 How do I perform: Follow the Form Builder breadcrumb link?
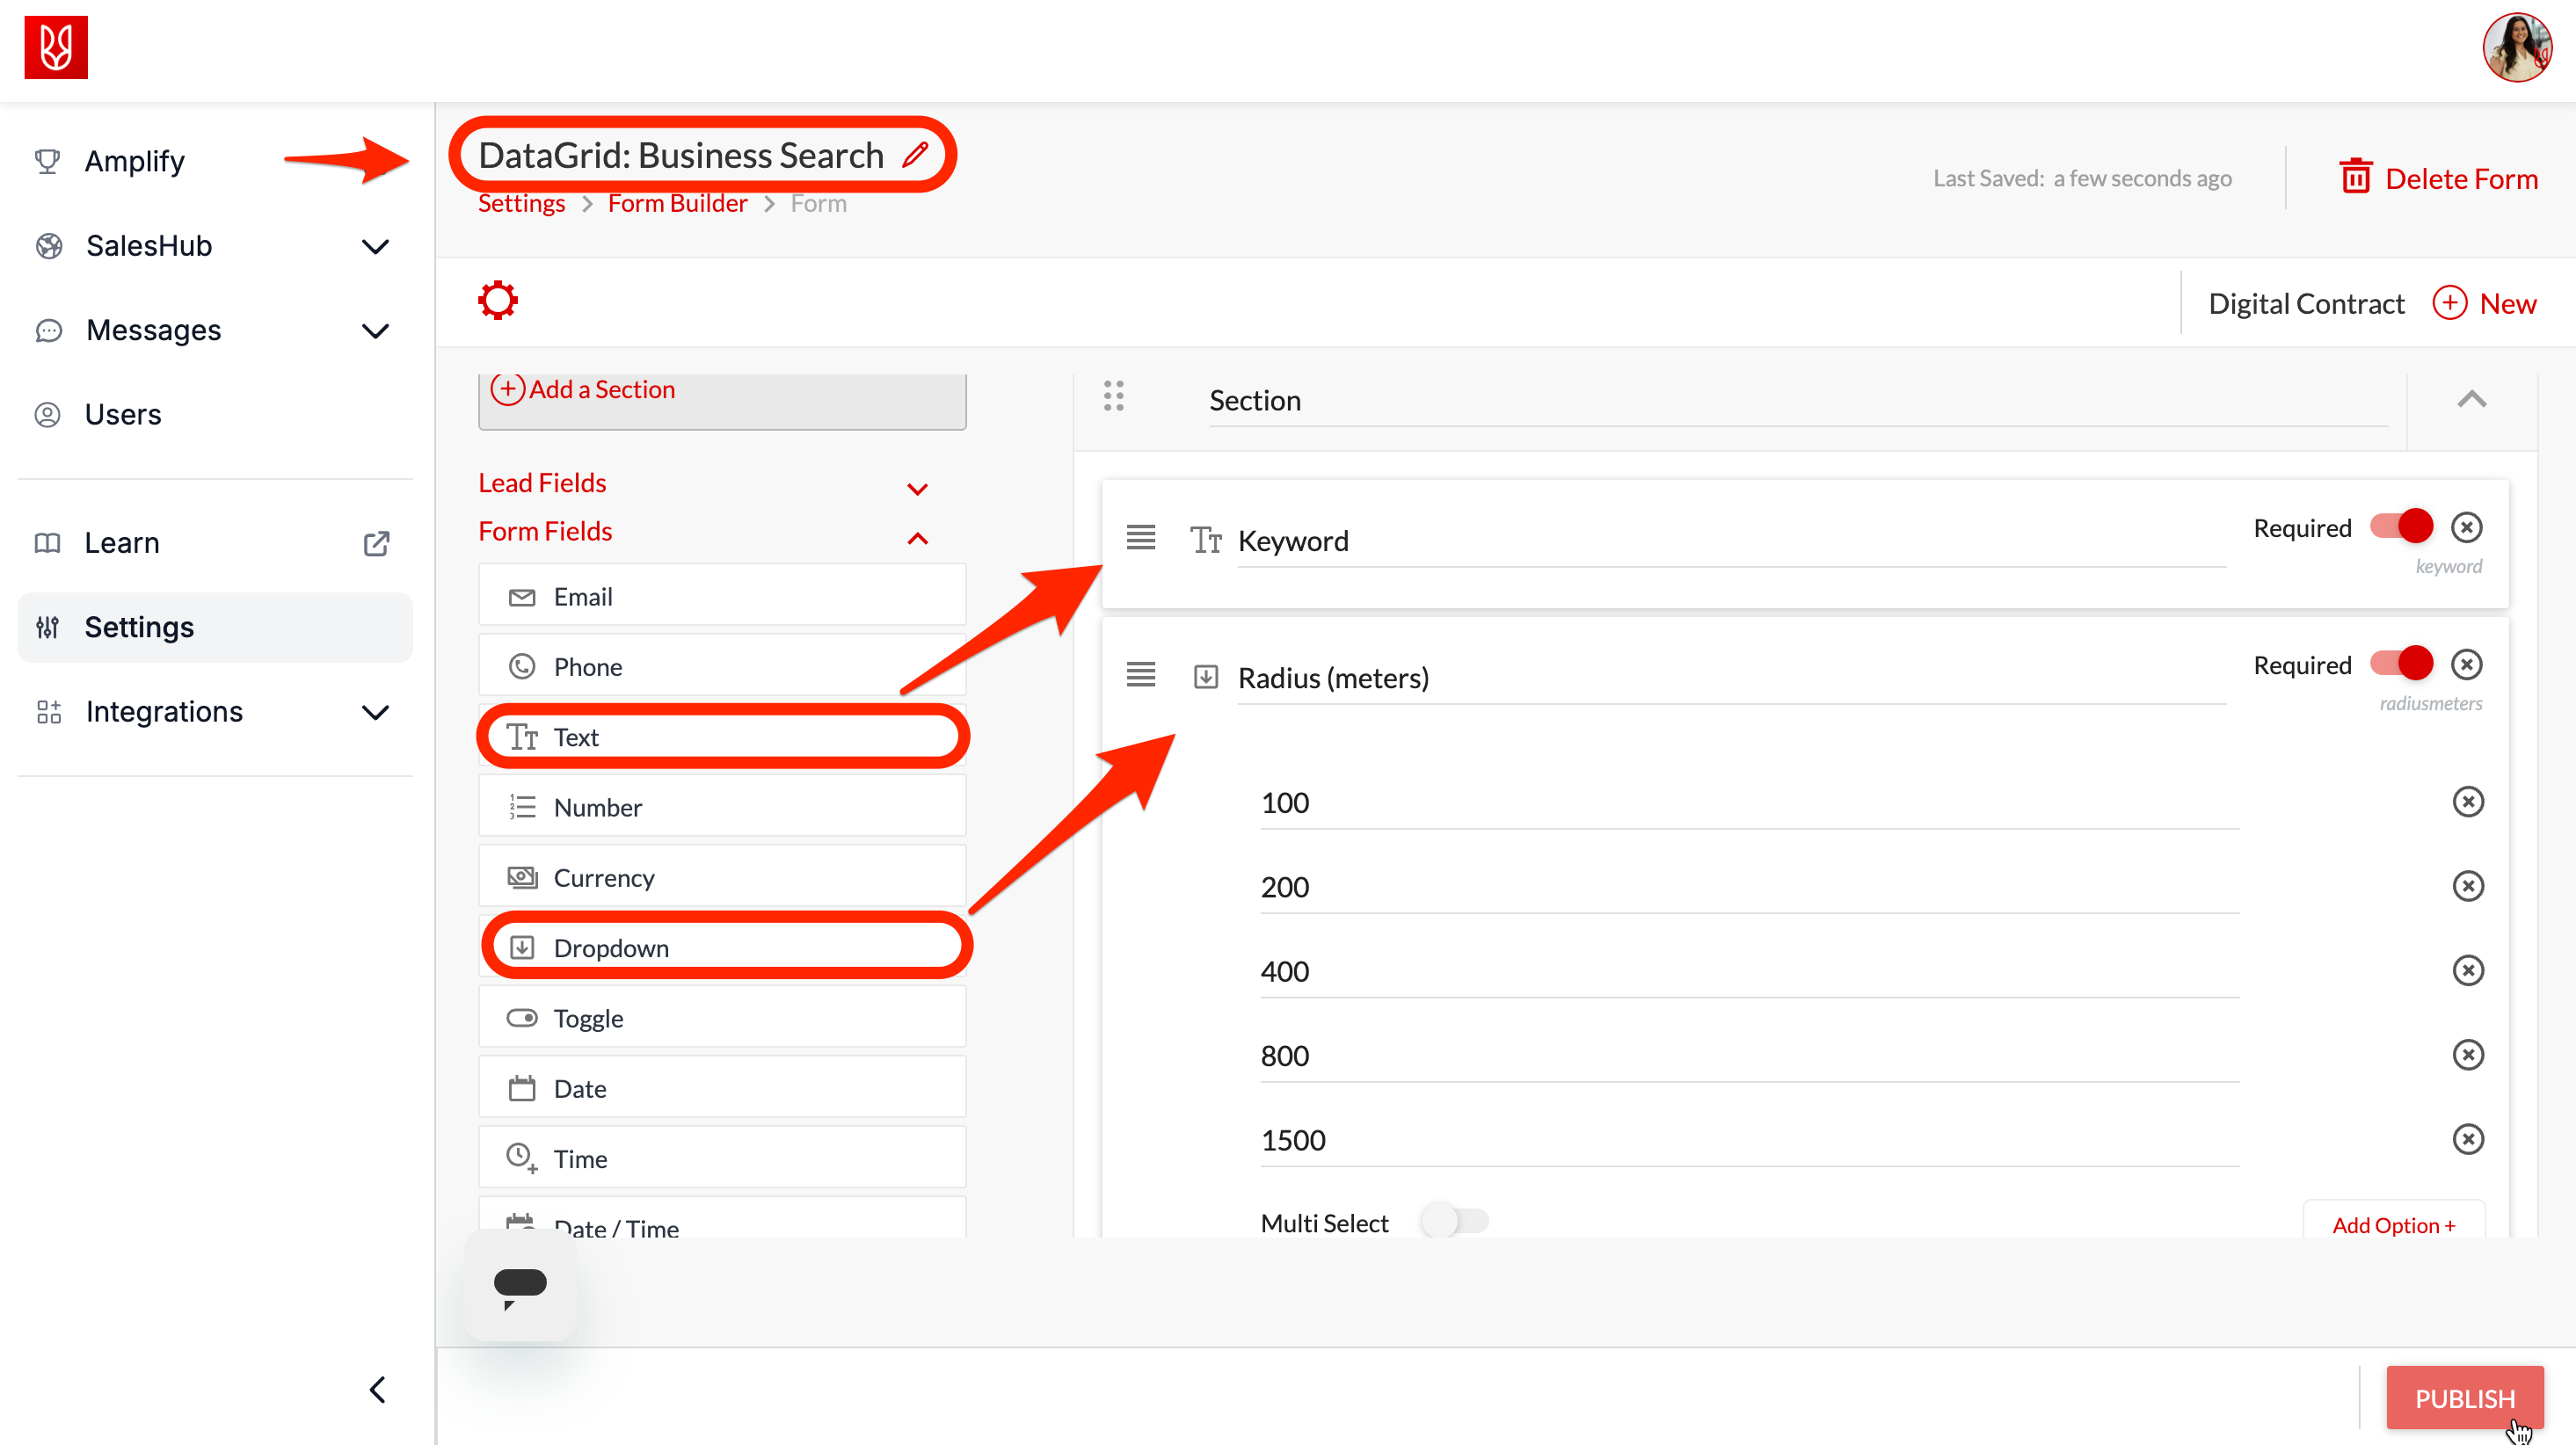pos(677,203)
